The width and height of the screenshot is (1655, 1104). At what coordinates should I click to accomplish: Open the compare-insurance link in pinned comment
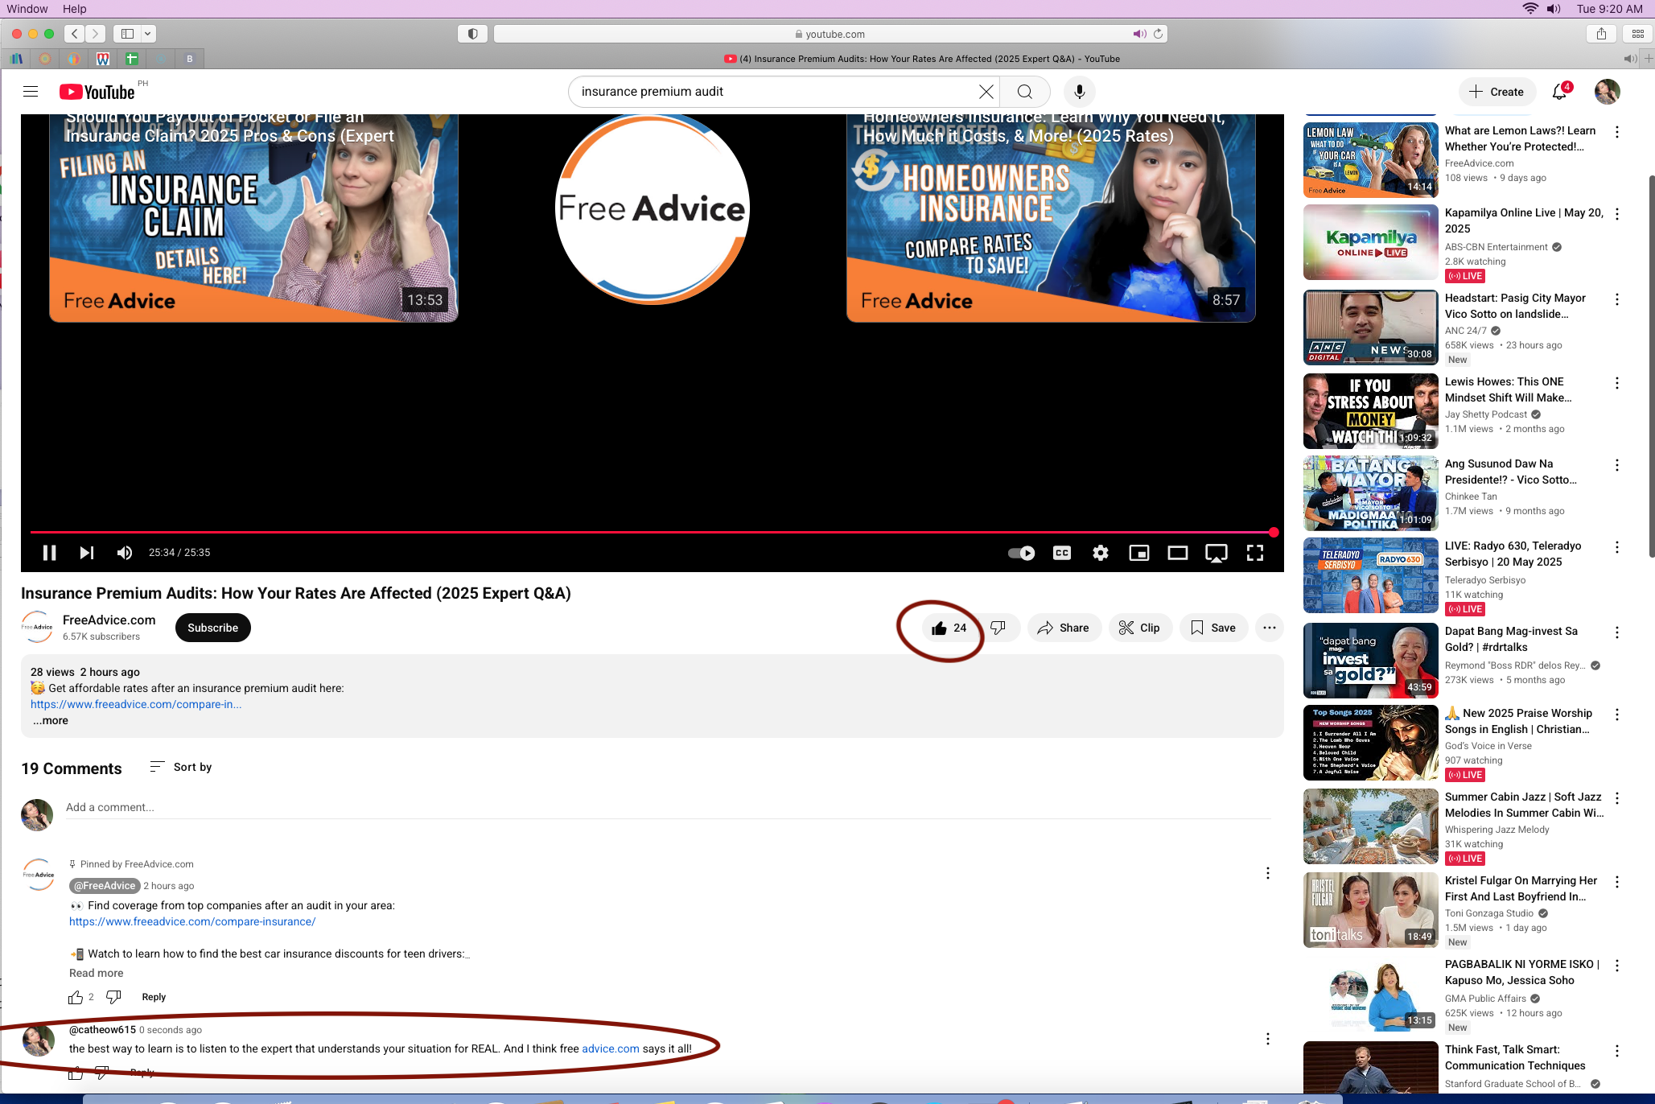click(x=192, y=921)
